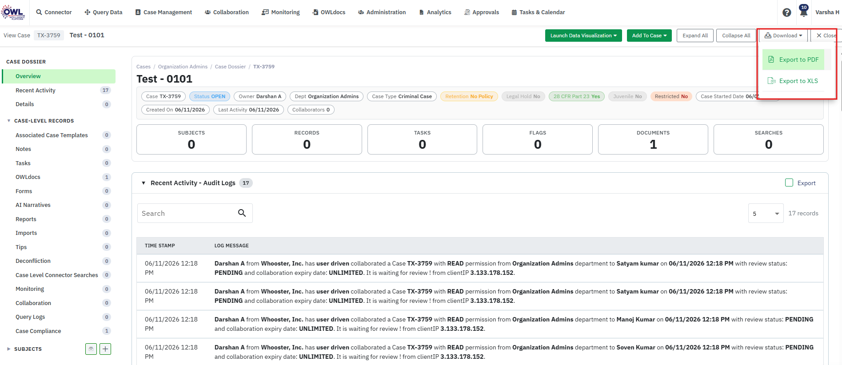This screenshot has height=365, width=842.
Task: Open OWLdocs in the case sidebar
Action: pyautogui.click(x=59, y=177)
